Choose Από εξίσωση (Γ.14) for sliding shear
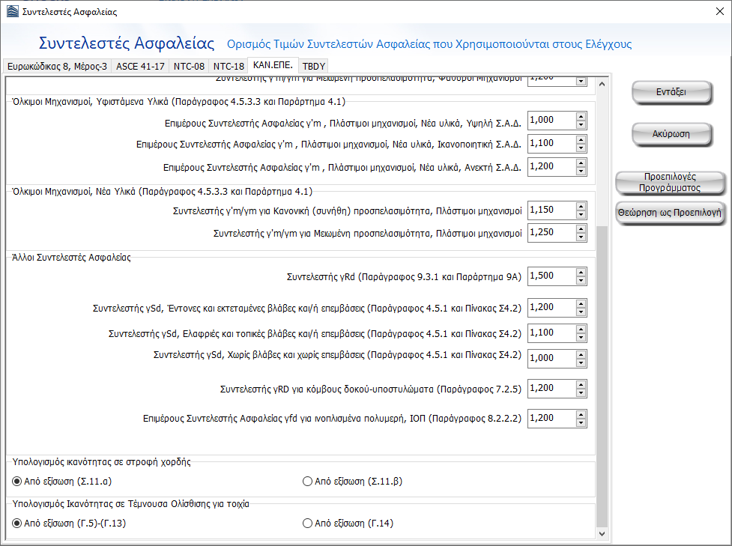732x546 pixels. coord(307,524)
